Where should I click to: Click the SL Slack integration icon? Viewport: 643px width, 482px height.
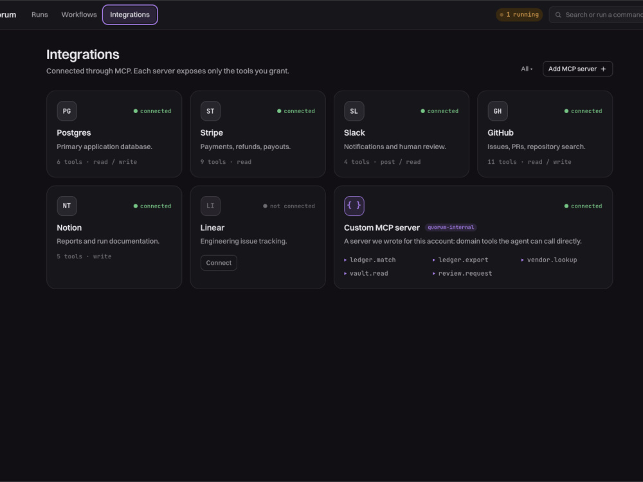click(354, 111)
